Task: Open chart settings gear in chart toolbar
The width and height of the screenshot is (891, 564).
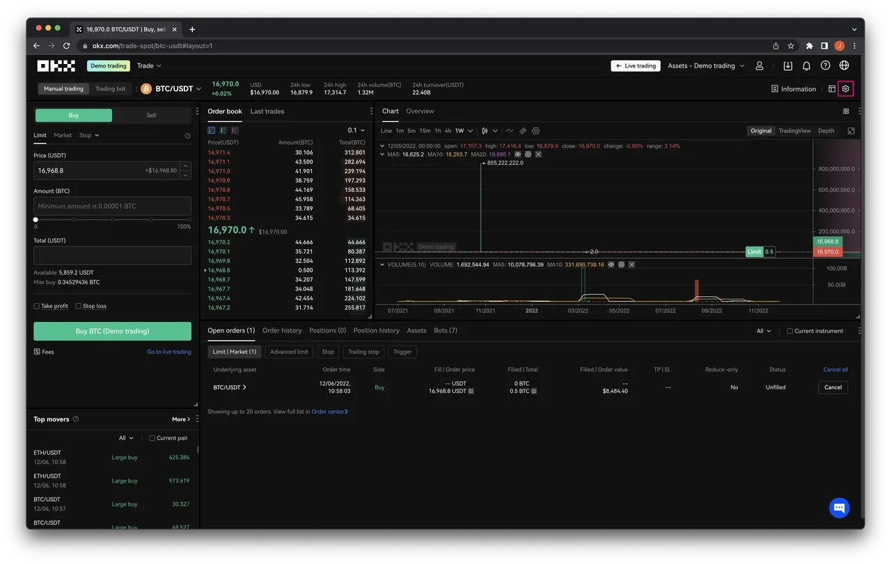Action: tap(536, 131)
